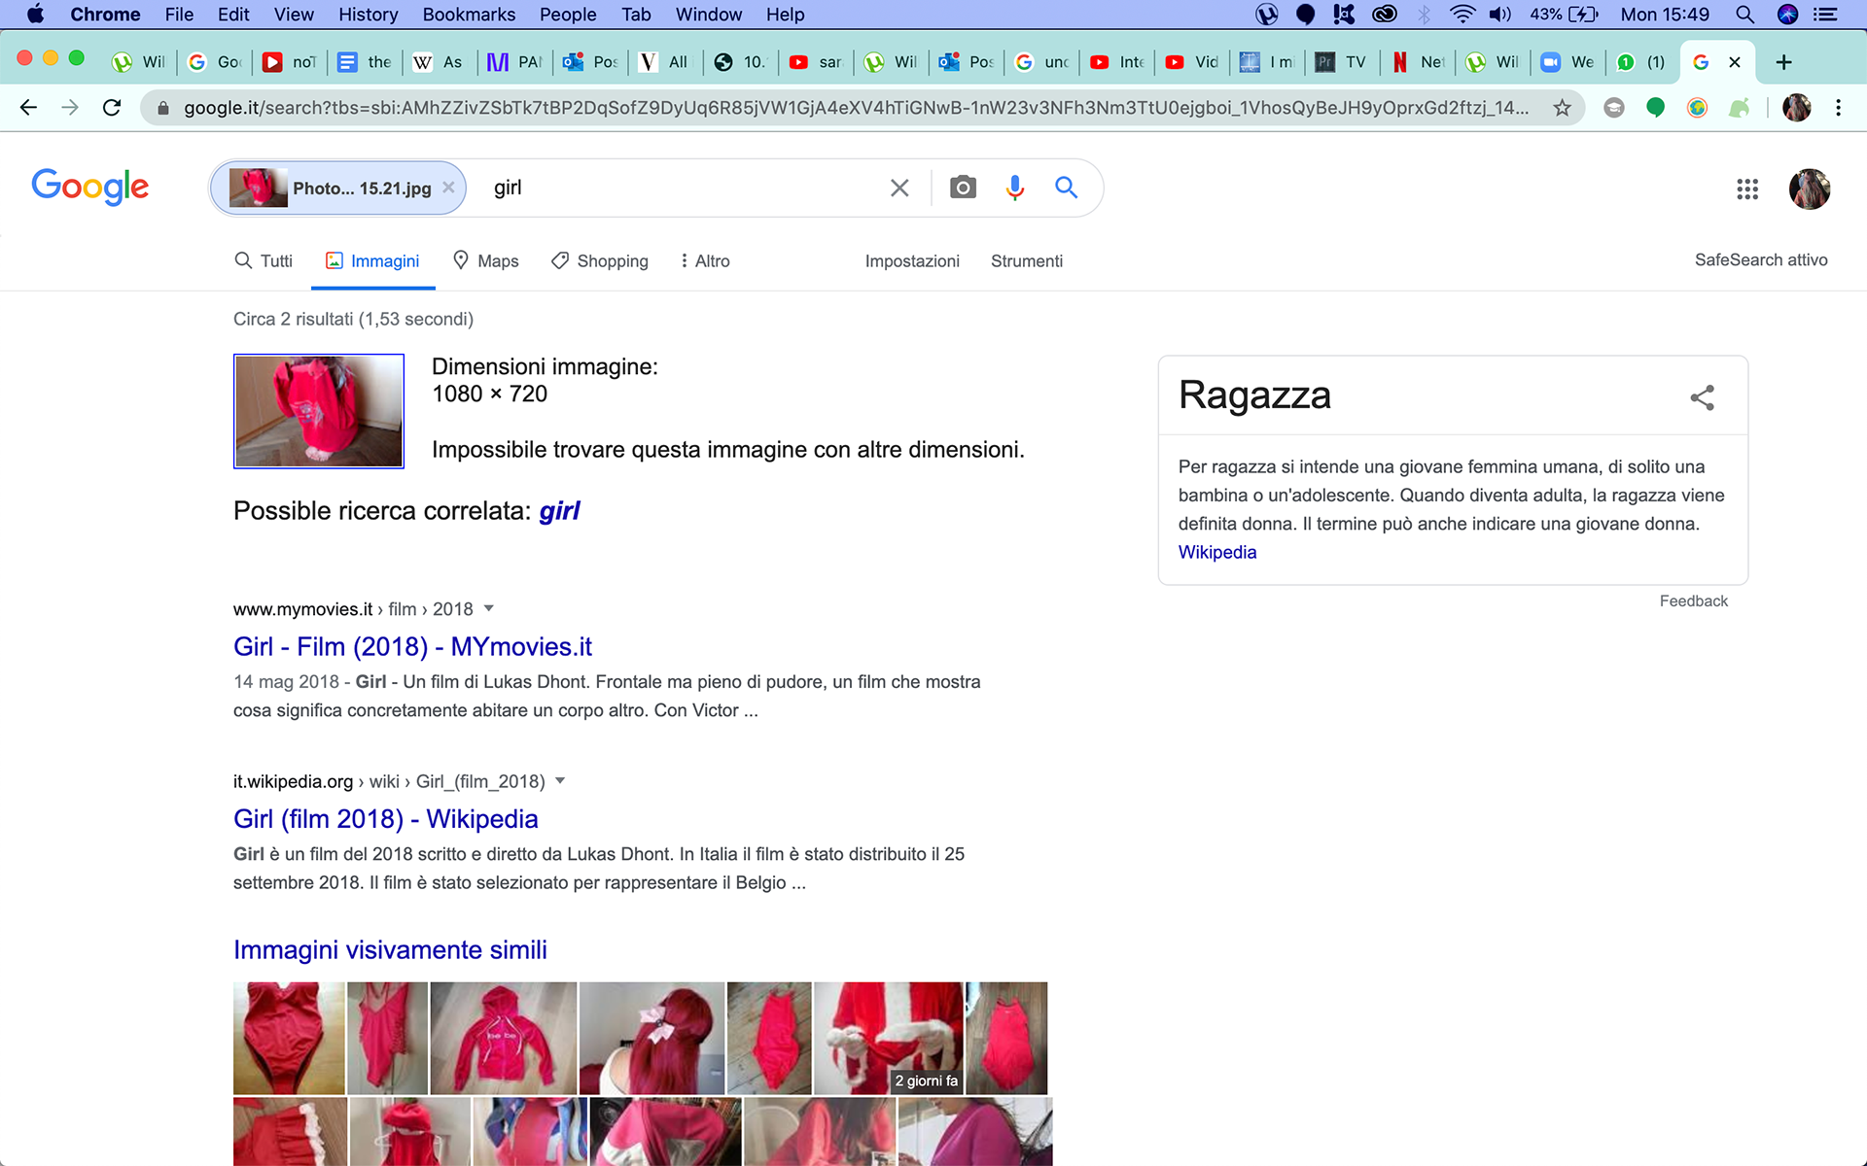
Task: Open the macOS Spotlight search icon
Action: pyautogui.click(x=1744, y=15)
